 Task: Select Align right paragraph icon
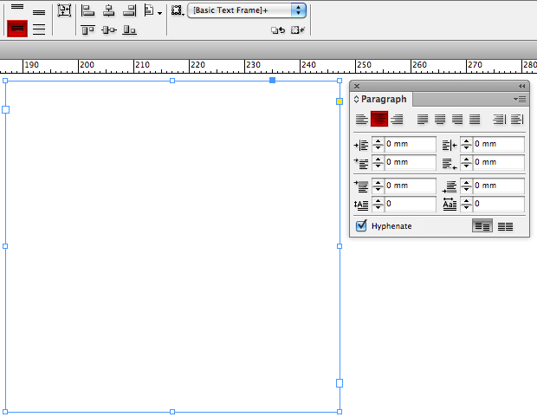coord(397,120)
